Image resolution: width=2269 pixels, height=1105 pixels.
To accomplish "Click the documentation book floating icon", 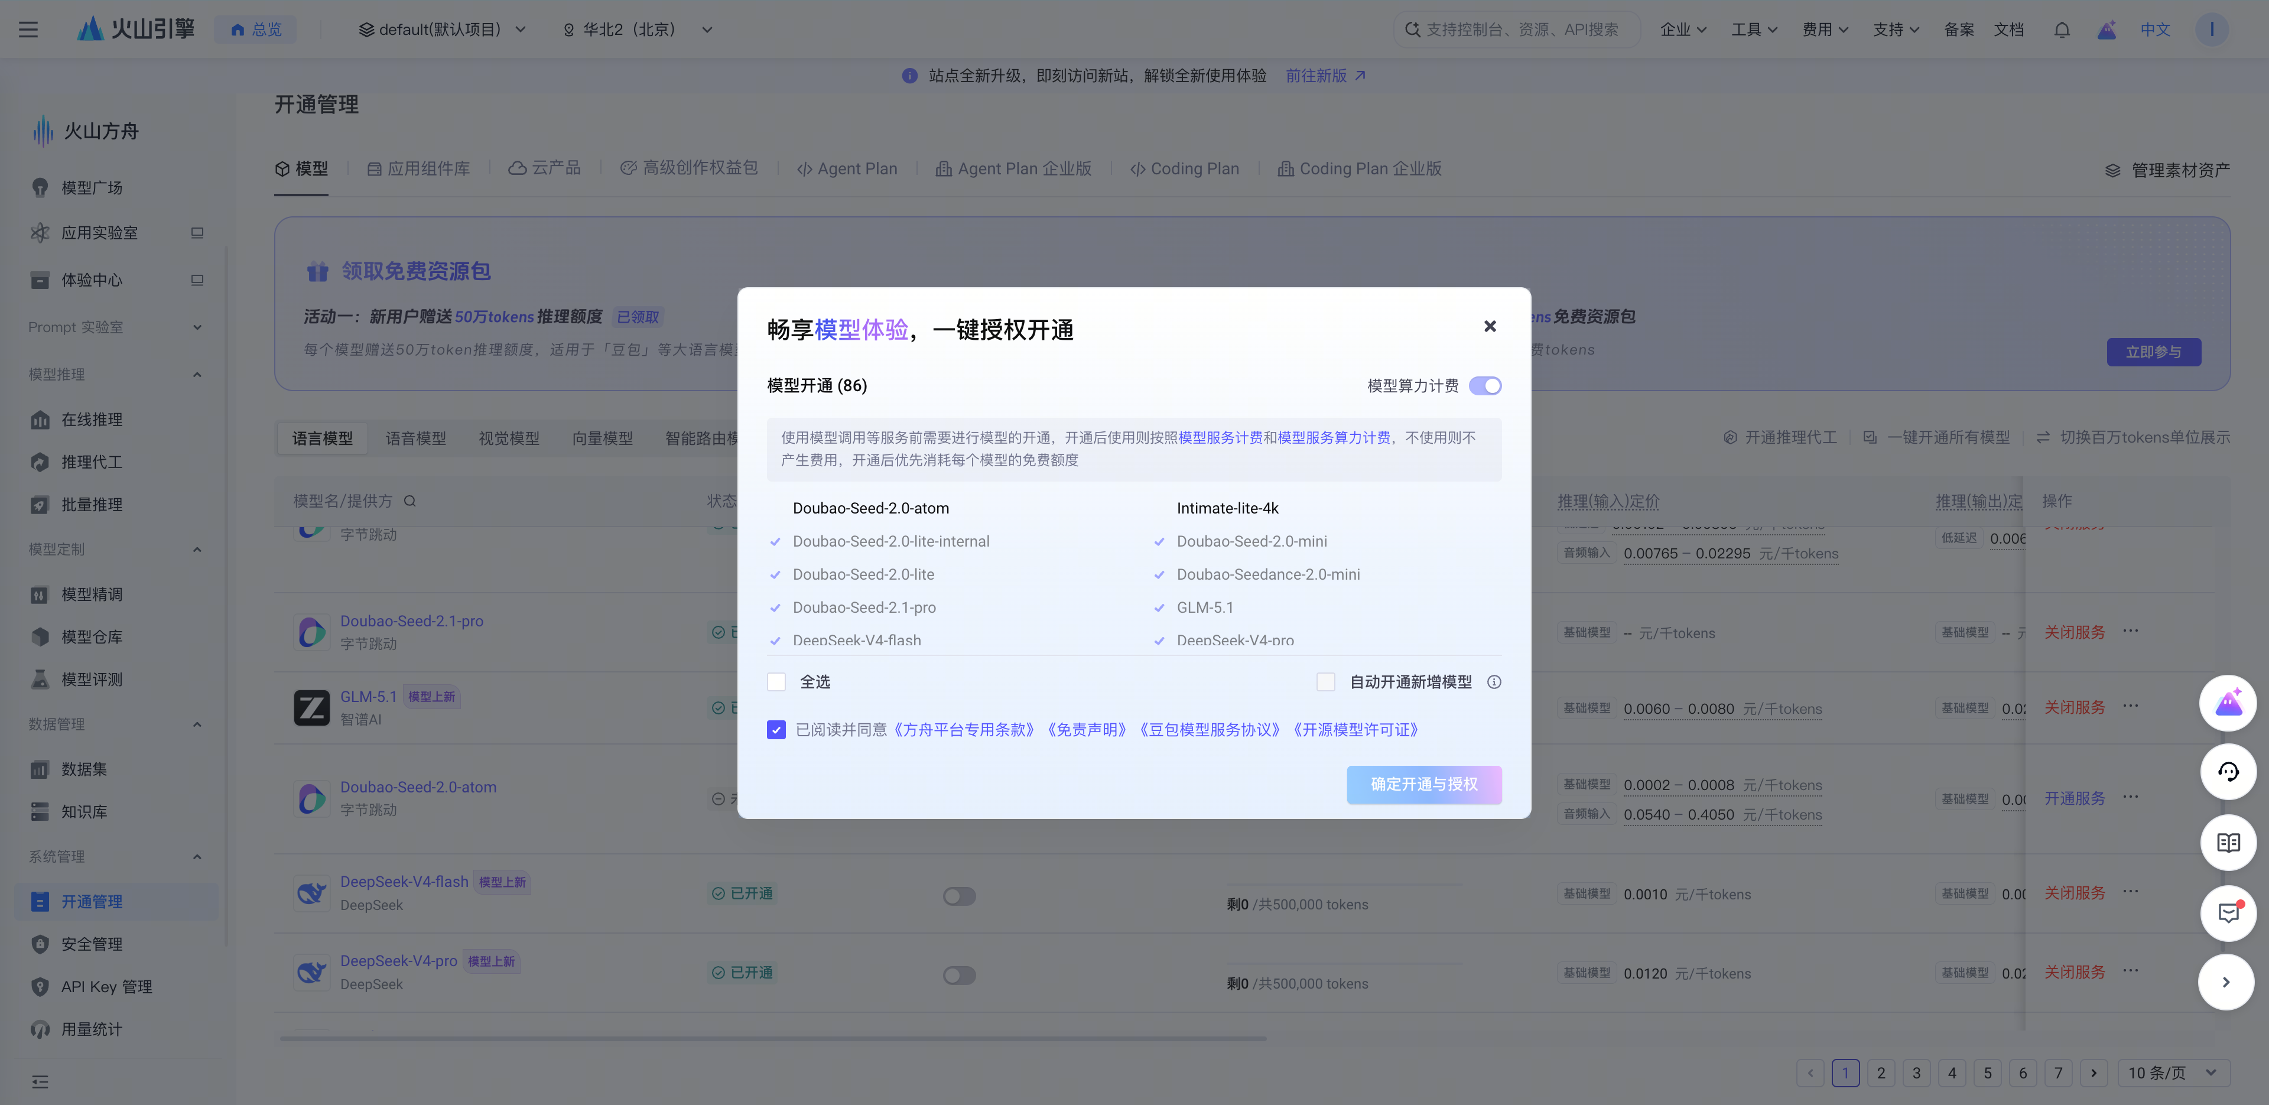I will coord(2228,843).
